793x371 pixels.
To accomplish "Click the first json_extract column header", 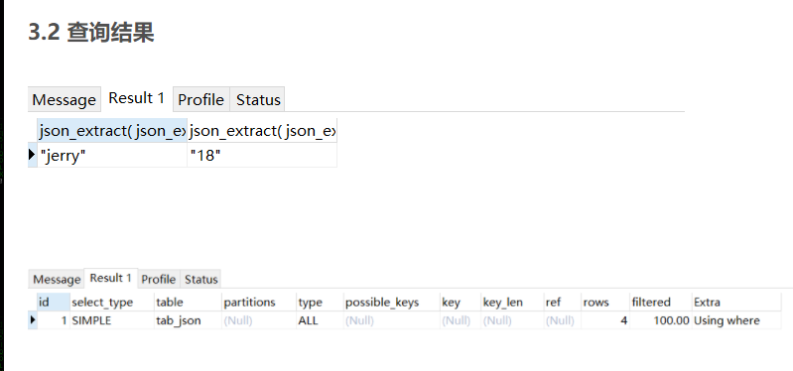I will (112, 131).
